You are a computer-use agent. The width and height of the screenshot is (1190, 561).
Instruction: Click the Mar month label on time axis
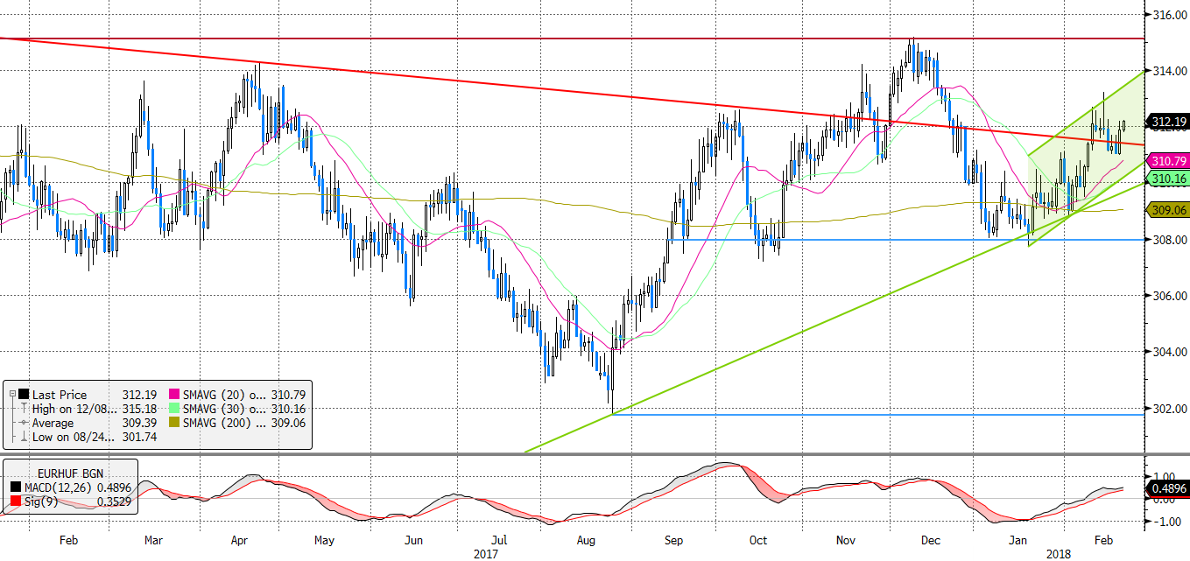point(153,540)
